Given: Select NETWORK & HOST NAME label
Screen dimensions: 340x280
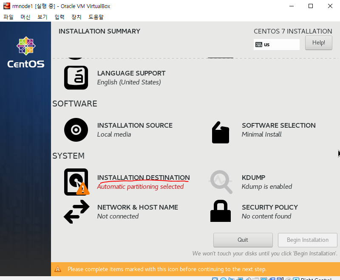Looking at the screenshot, I should point(137,207).
